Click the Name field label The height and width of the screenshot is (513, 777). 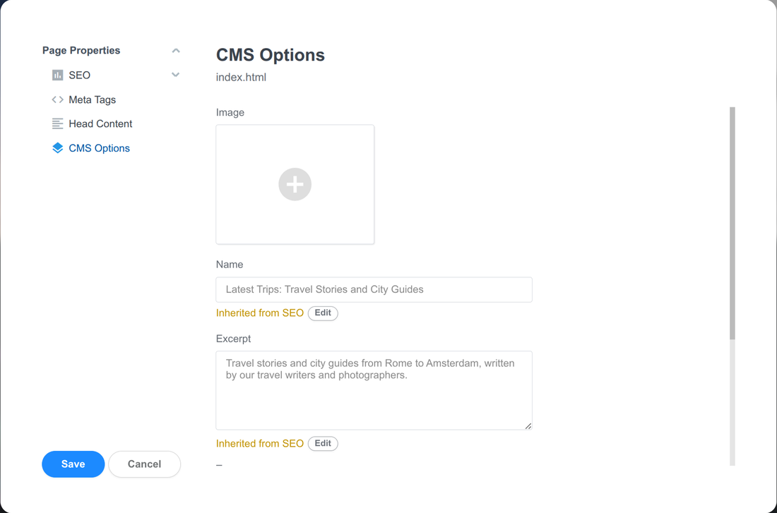[x=230, y=265]
